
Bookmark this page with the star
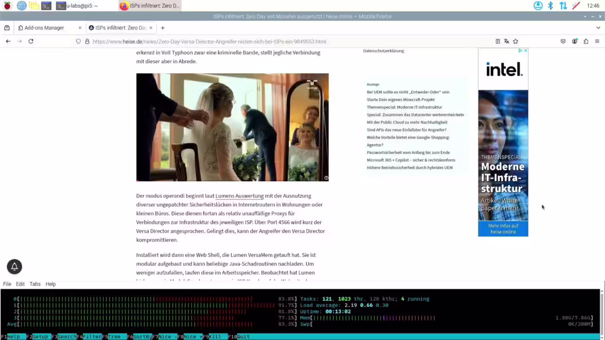(515, 41)
